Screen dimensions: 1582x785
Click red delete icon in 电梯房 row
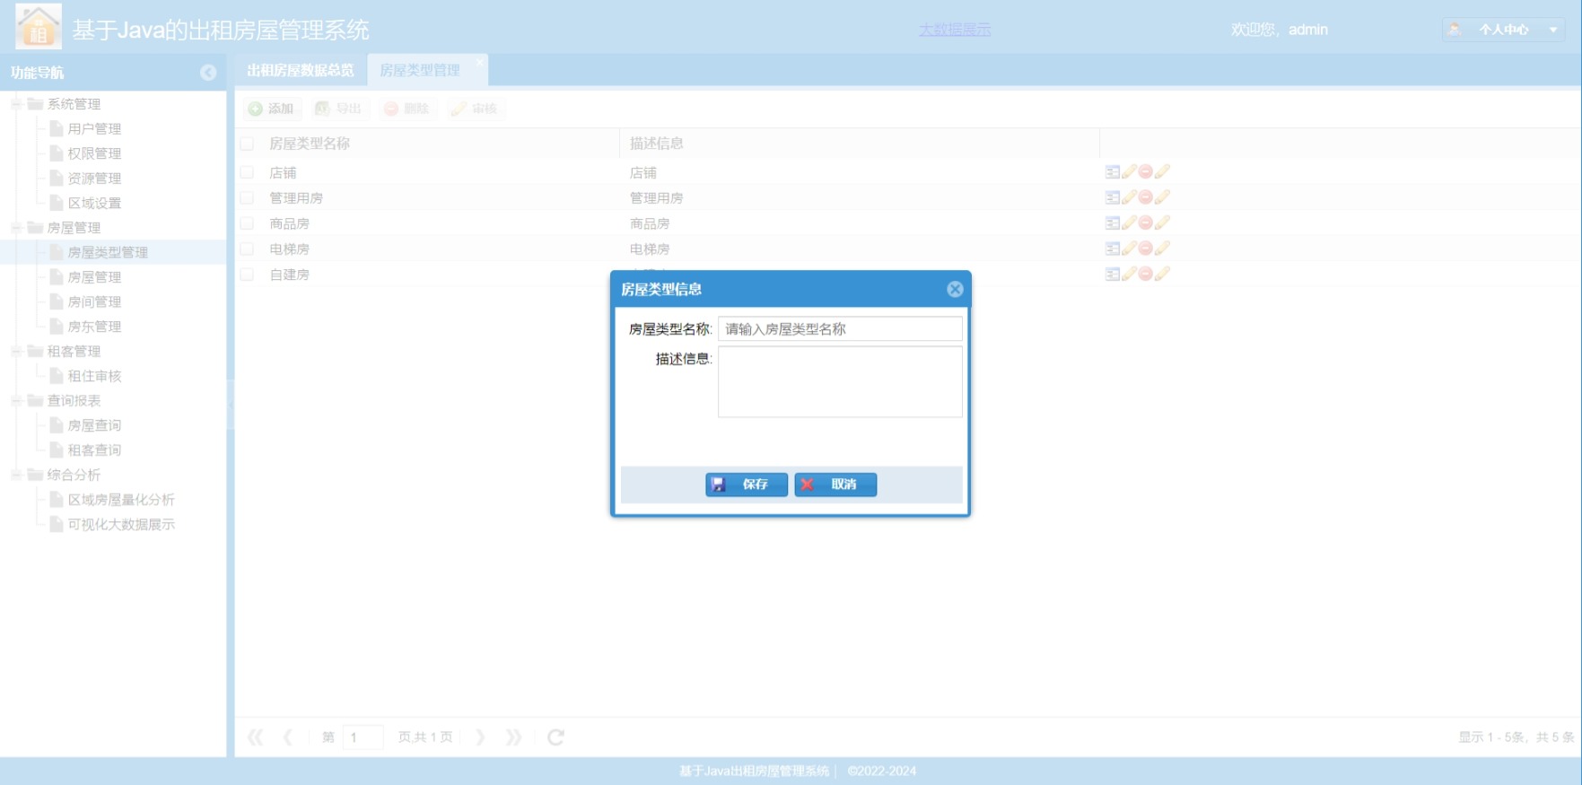click(1146, 249)
